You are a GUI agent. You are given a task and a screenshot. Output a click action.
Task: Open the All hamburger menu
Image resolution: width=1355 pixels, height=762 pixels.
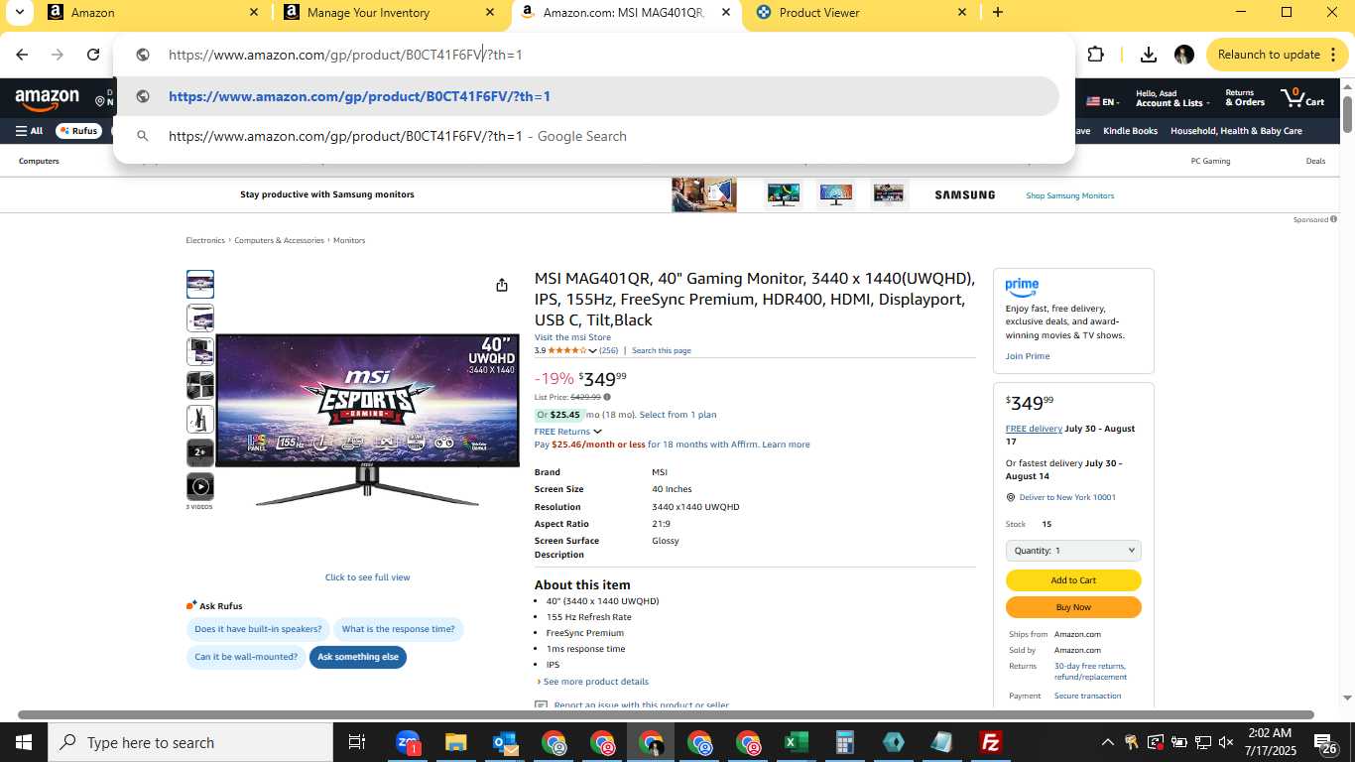pyautogui.click(x=29, y=131)
